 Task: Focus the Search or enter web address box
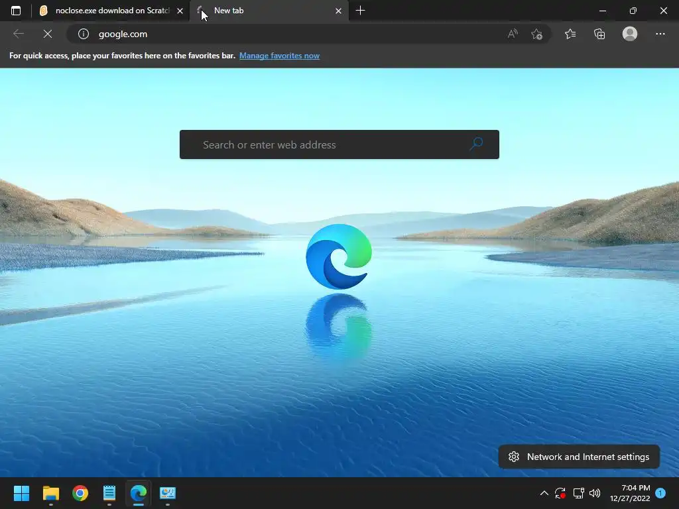tap(339, 144)
